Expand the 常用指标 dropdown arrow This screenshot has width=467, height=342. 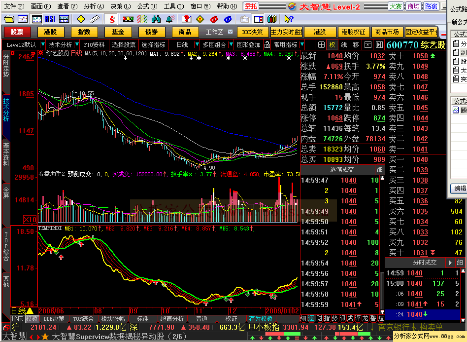click(302, 44)
